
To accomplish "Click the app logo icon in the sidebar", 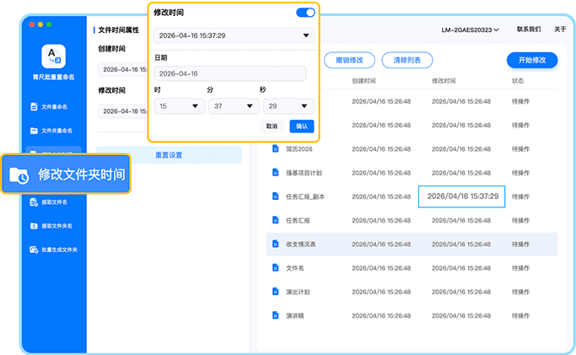I will click(x=53, y=56).
